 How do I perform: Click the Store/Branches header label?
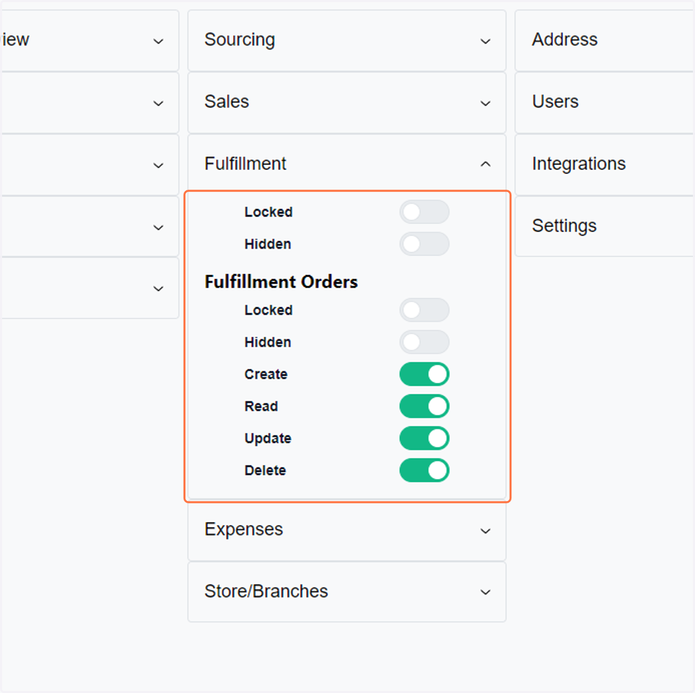pyautogui.click(x=266, y=591)
